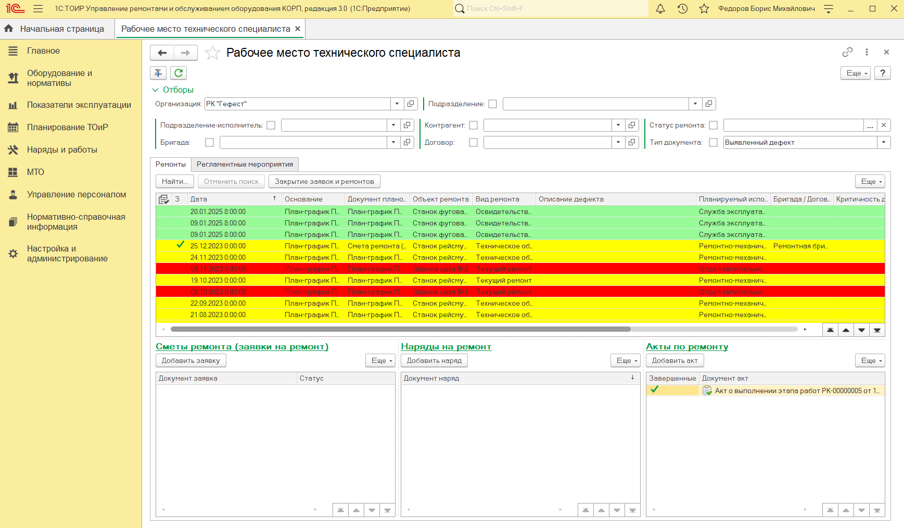Click the refresh icon in the toolbar
Image resolution: width=904 pixels, height=528 pixels.
pos(179,73)
